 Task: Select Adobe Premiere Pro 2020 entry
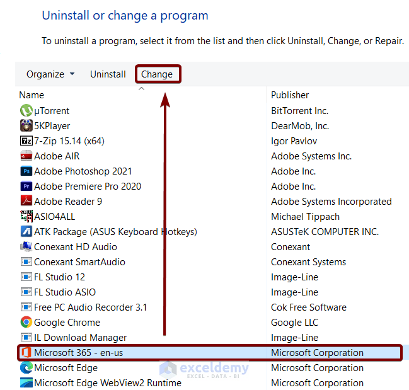(88, 186)
